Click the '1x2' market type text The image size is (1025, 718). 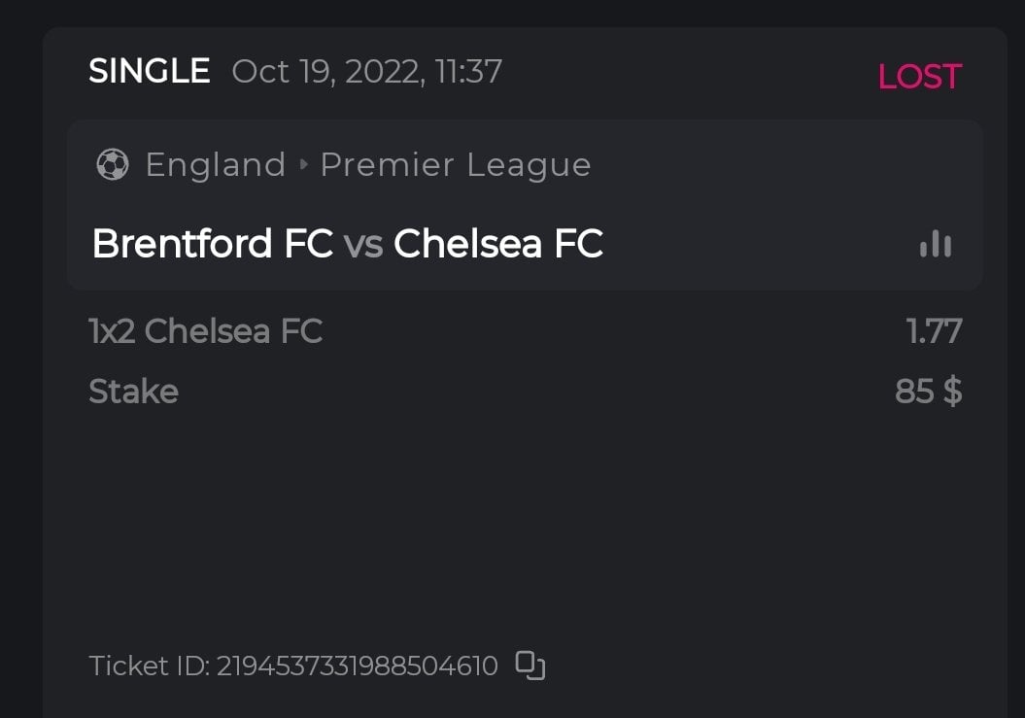click(x=112, y=331)
